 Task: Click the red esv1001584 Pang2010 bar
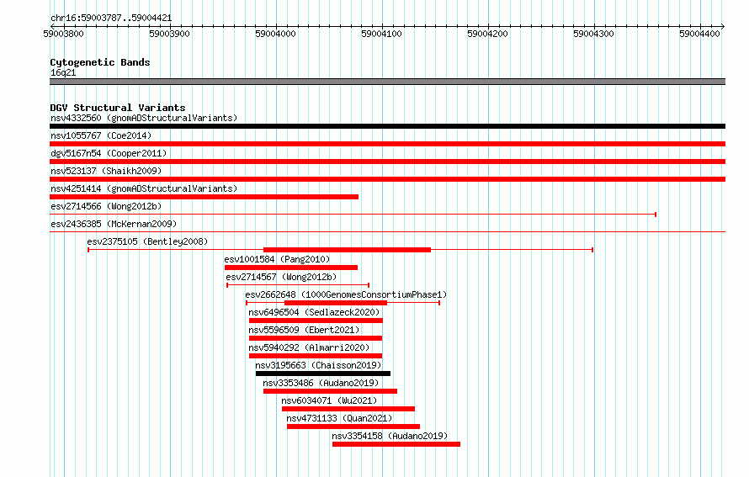point(291,268)
